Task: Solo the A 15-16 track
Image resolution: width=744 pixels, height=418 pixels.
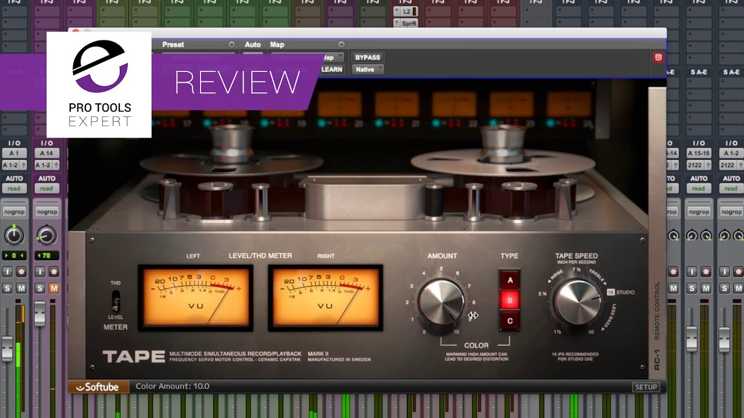Action: click(692, 289)
